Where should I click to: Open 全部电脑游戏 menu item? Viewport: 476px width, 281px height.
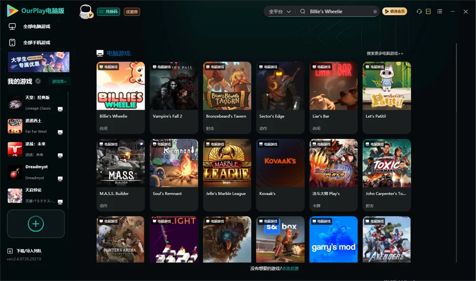click(37, 27)
